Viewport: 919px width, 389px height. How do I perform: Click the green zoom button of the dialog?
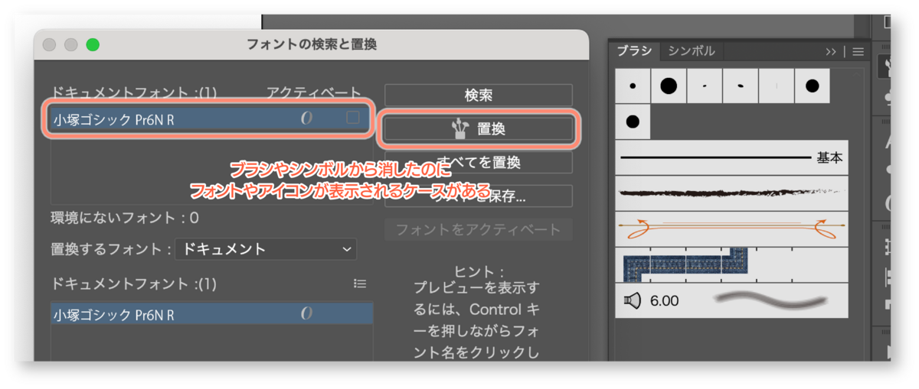tap(93, 45)
